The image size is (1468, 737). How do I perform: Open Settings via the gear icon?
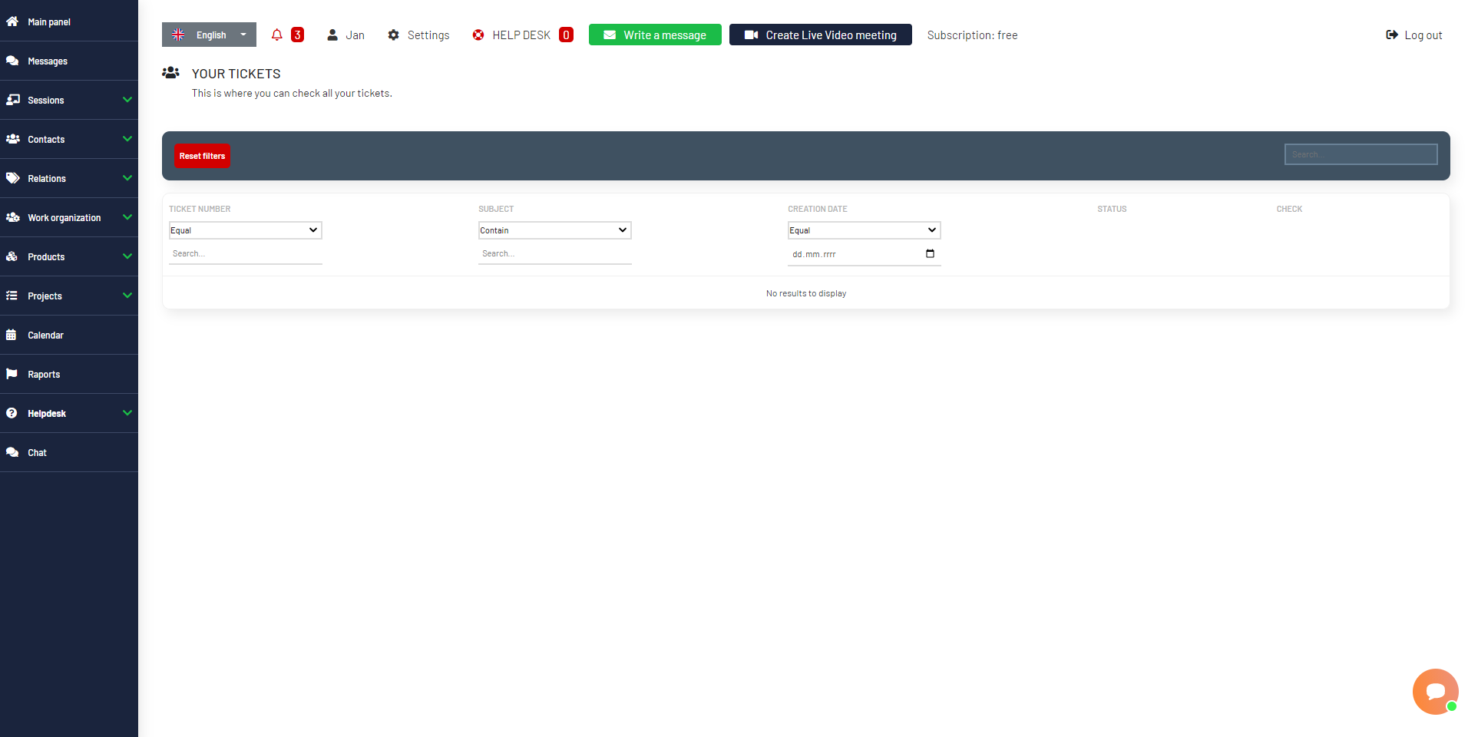(394, 35)
